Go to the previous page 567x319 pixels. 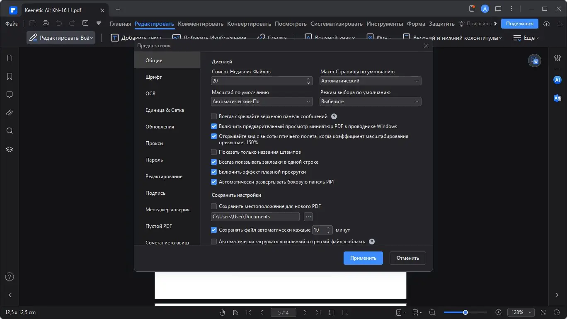pyautogui.click(x=262, y=312)
